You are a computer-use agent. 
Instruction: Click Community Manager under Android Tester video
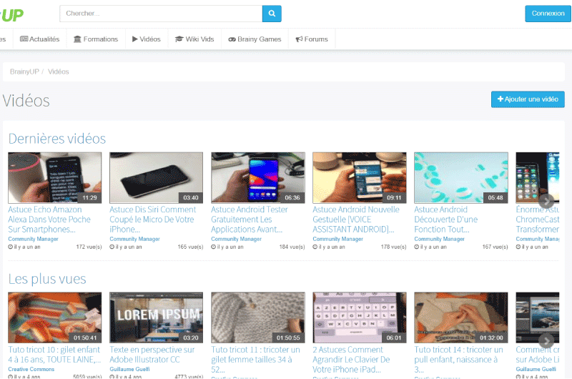tap(237, 239)
